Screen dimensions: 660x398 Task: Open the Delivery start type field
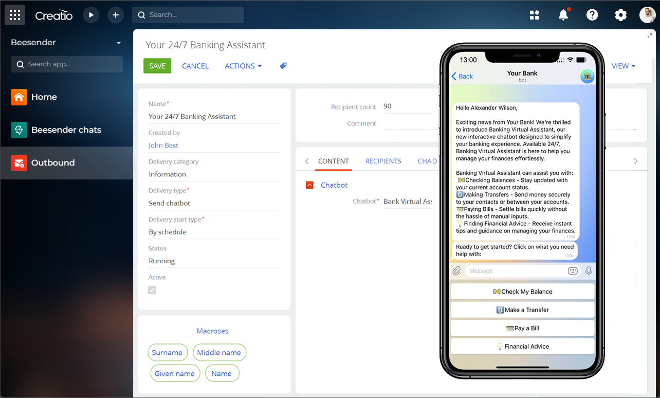[x=214, y=232]
